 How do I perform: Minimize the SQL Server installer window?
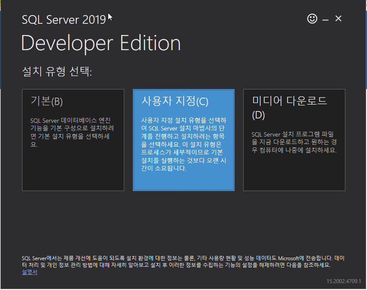pos(325,19)
